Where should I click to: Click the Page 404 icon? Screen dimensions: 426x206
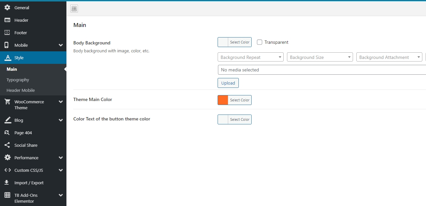[x=7, y=133]
